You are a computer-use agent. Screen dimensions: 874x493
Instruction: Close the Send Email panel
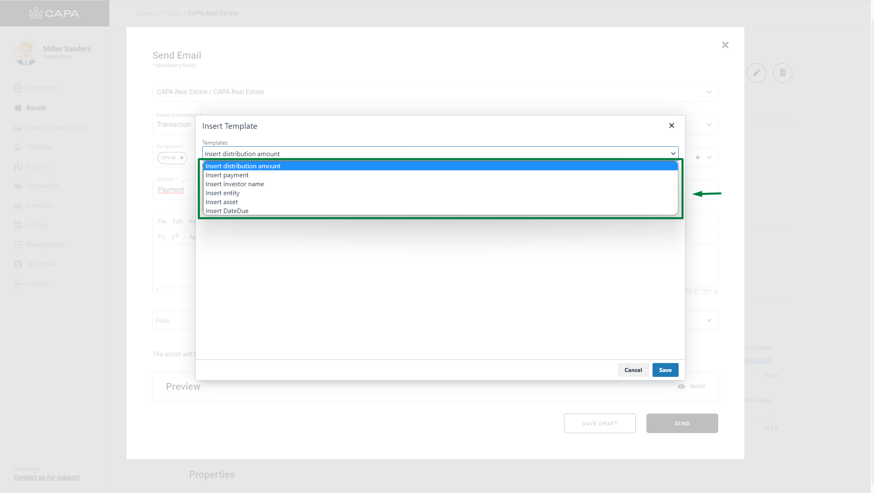tap(725, 45)
